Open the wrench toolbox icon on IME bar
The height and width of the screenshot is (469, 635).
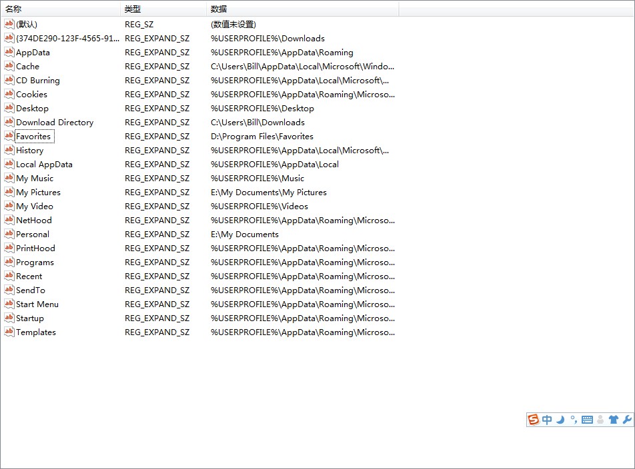tap(627, 420)
